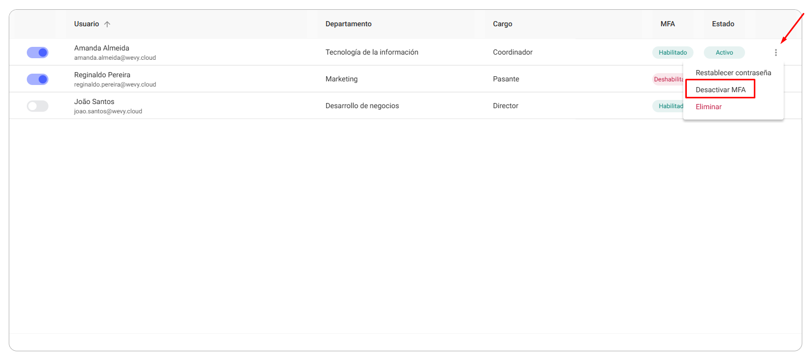Click the Marketing department cell
The height and width of the screenshot is (359, 811).
pos(342,79)
